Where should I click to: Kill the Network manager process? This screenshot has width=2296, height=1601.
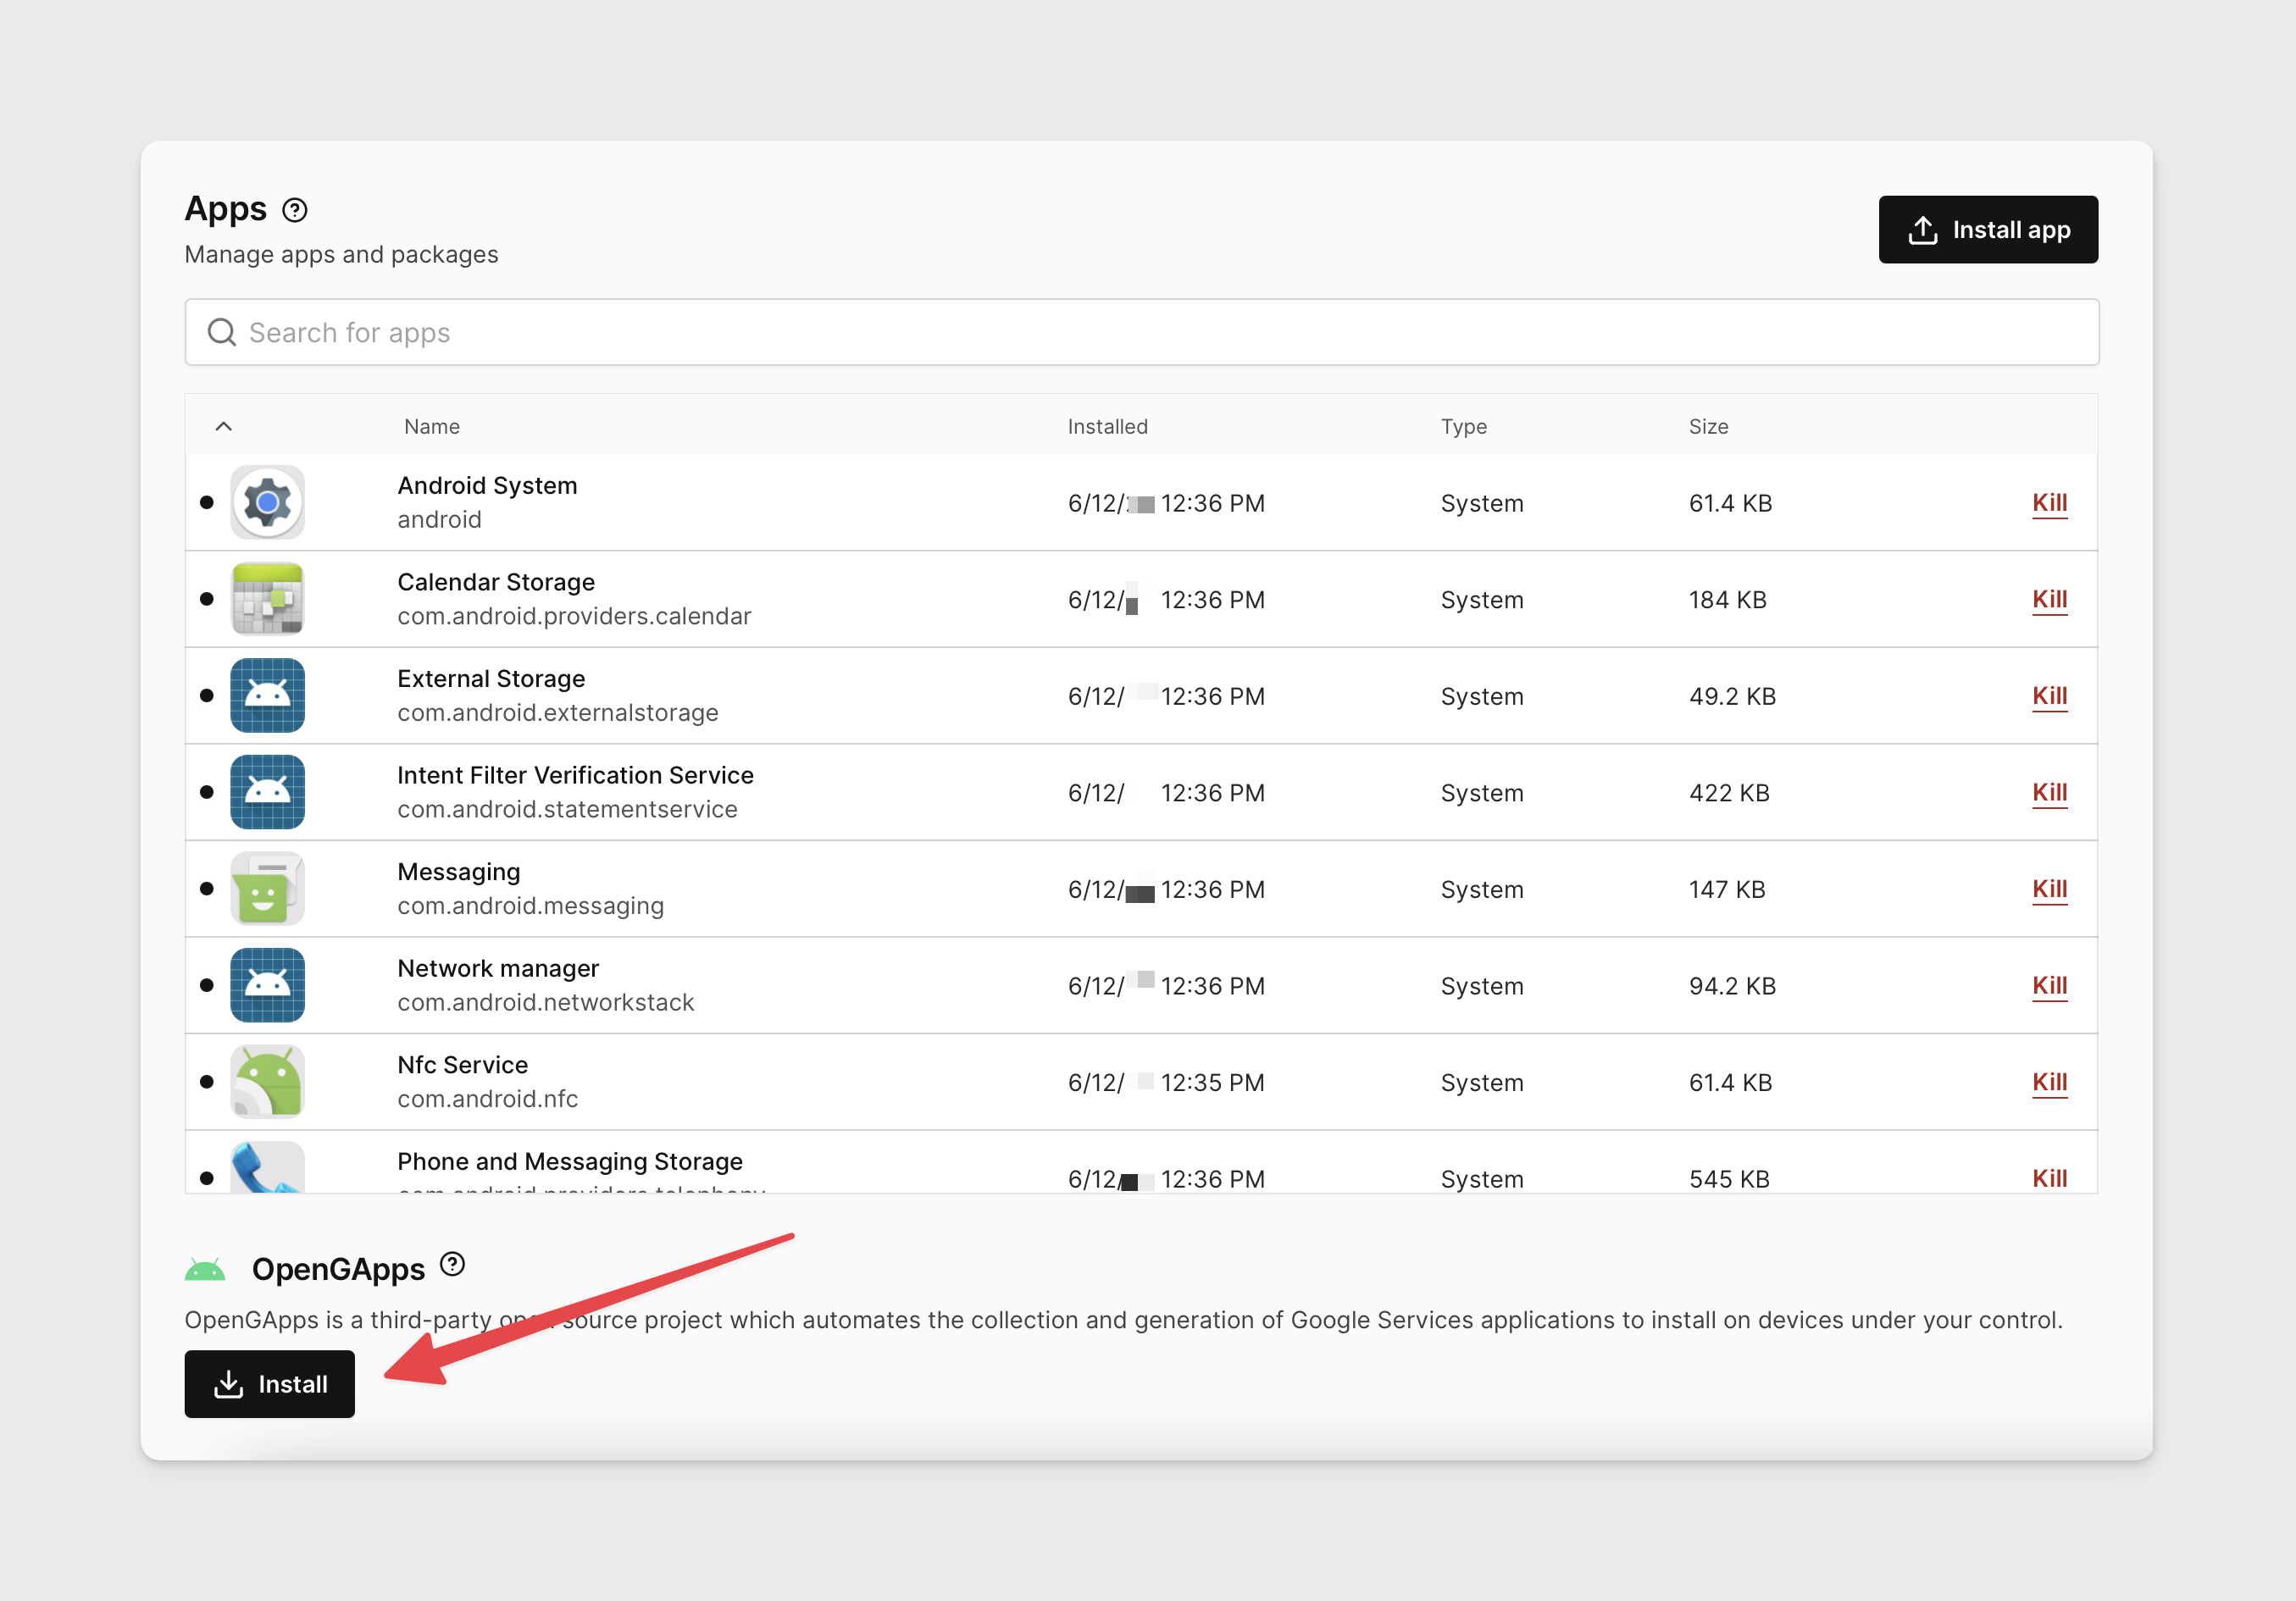2050,986
